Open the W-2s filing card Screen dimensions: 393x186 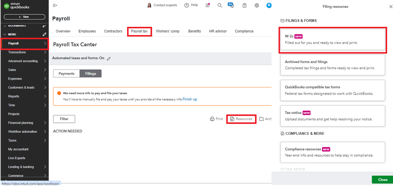[332, 39]
